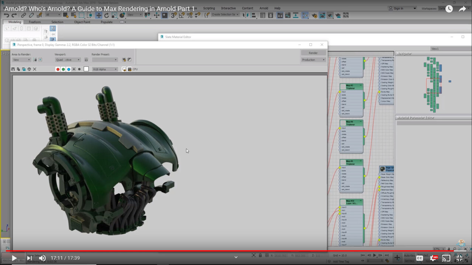This screenshot has width=472, height=265.
Task: Open selection filter All dropdown
Action: [x=53, y=15]
